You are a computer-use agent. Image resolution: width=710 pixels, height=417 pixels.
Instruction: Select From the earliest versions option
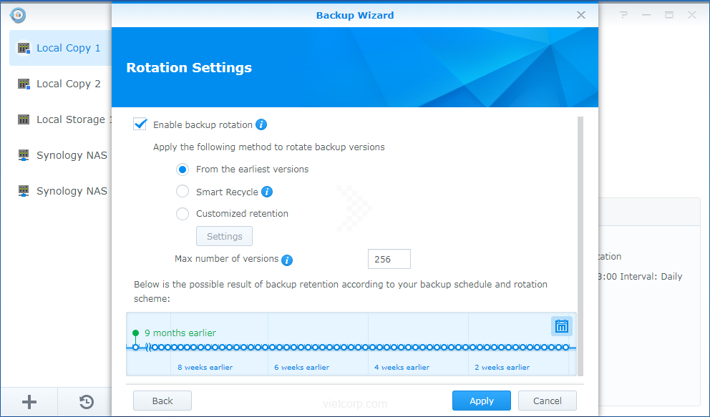click(x=183, y=170)
